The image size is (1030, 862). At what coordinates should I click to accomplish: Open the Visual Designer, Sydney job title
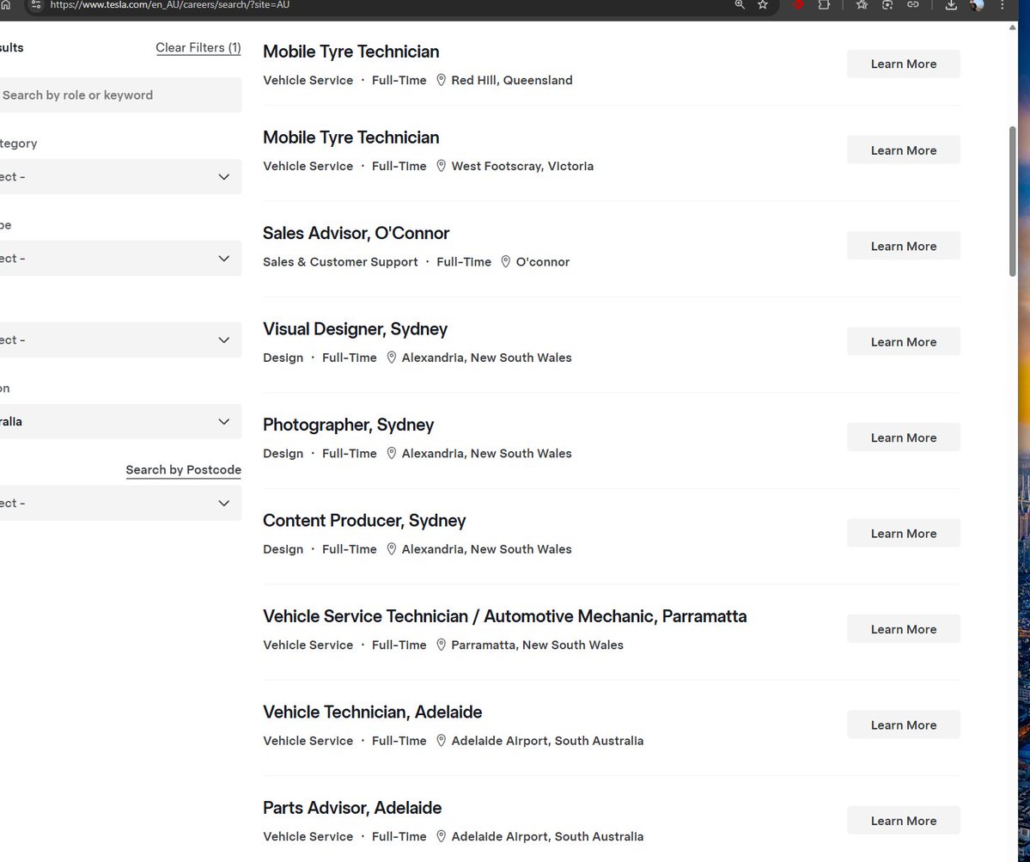(x=355, y=329)
